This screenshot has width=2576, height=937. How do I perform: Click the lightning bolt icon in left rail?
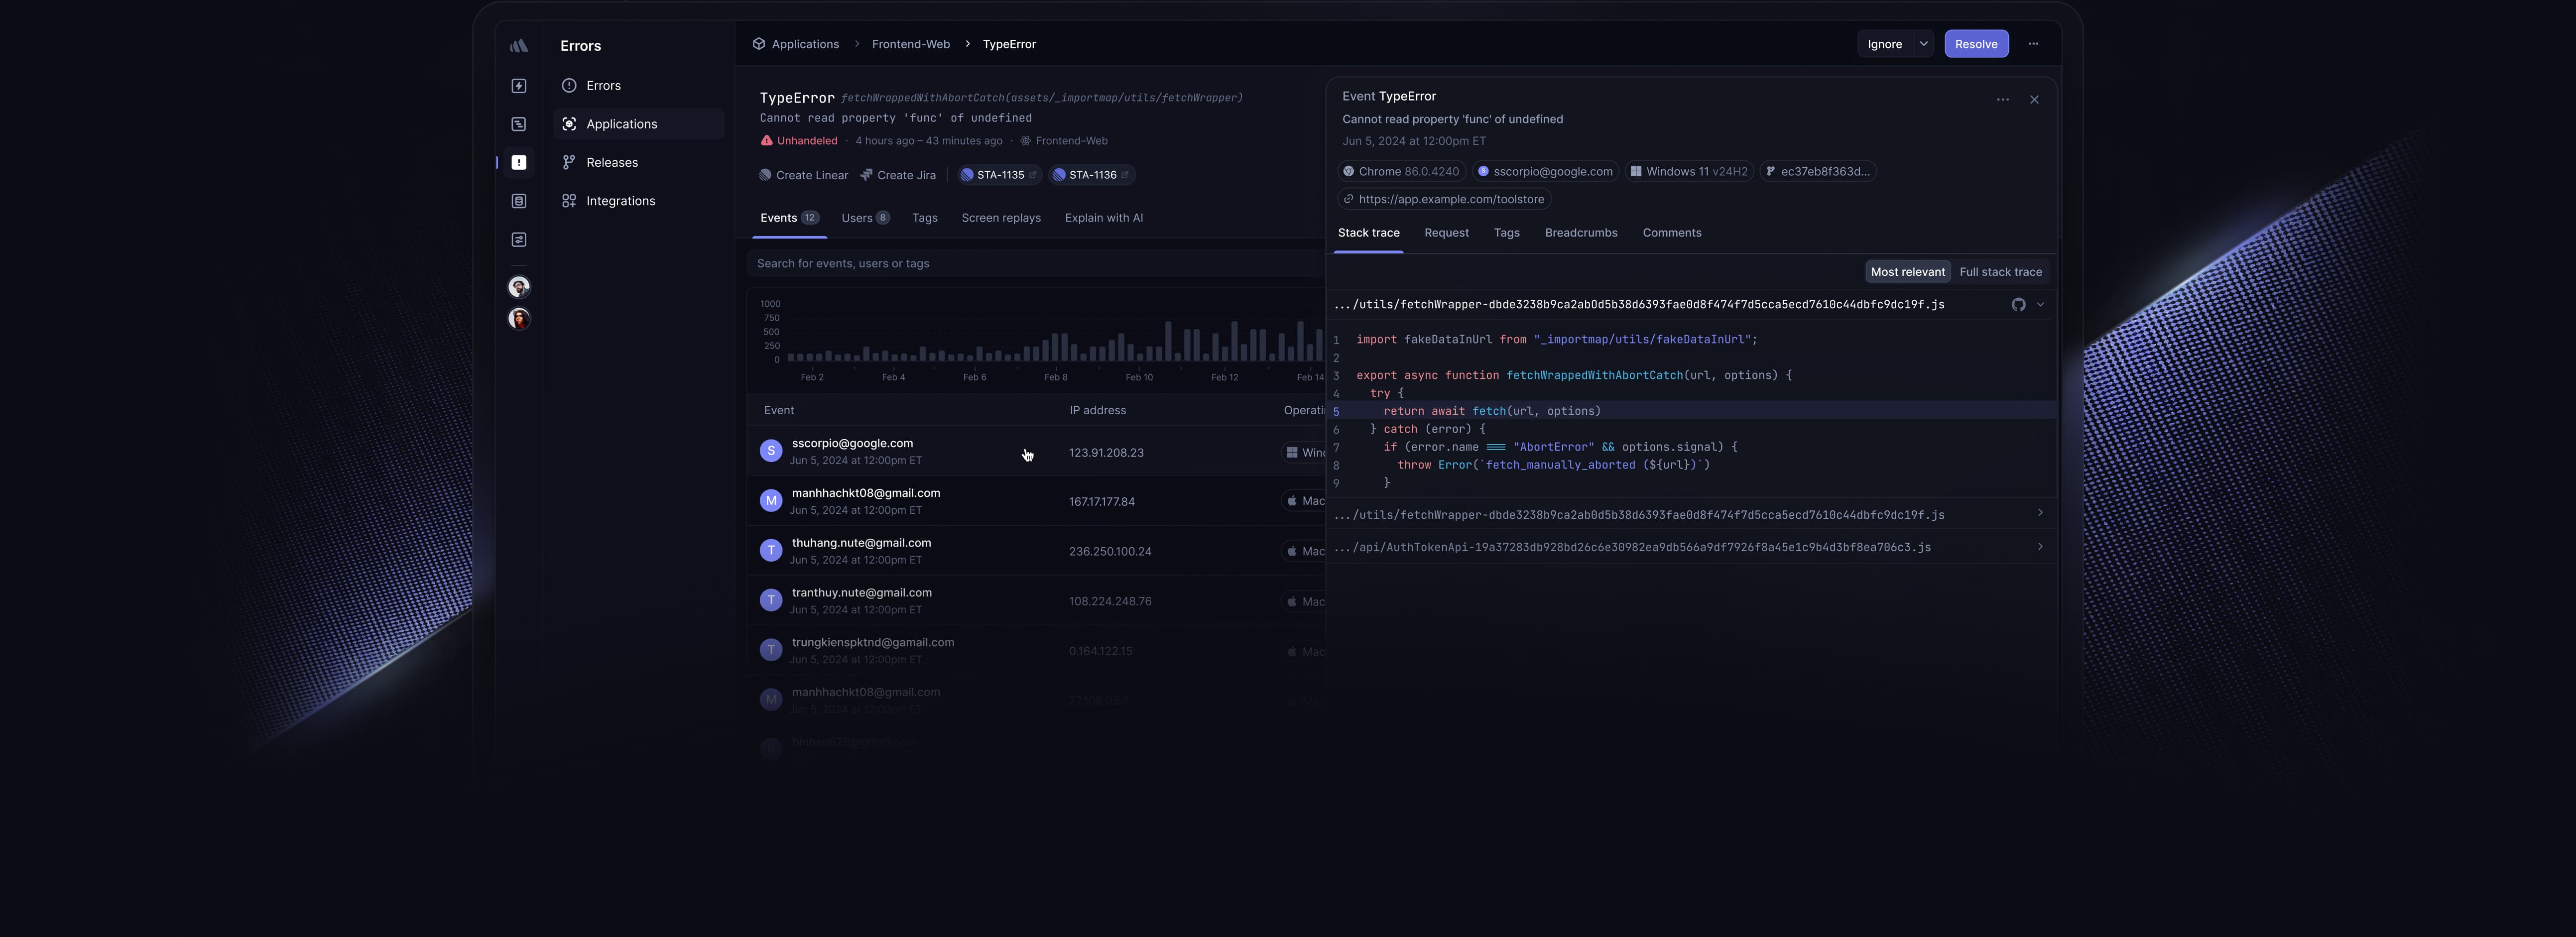[518, 86]
